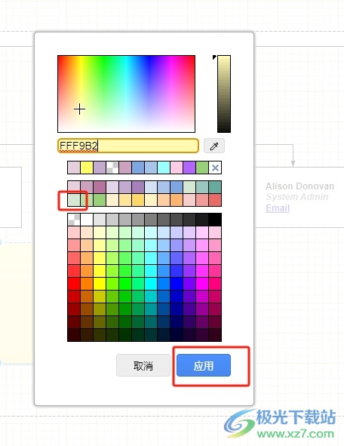Choose the pure white swatch in grayscale row
Screen dimensions: 344x446
point(87,220)
